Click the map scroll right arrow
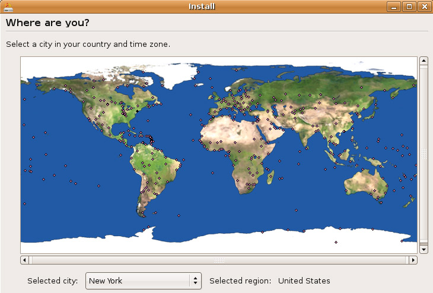Image resolution: width=433 pixels, height=293 pixels. tap(413, 260)
